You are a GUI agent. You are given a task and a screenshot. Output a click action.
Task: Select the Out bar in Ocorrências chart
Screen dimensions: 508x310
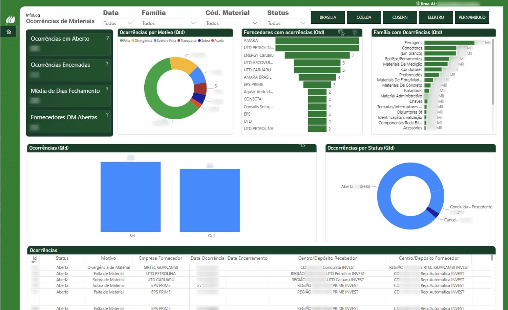click(210, 200)
